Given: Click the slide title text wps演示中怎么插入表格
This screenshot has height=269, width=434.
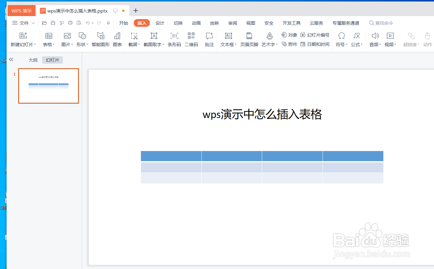Looking at the screenshot, I should pos(262,114).
